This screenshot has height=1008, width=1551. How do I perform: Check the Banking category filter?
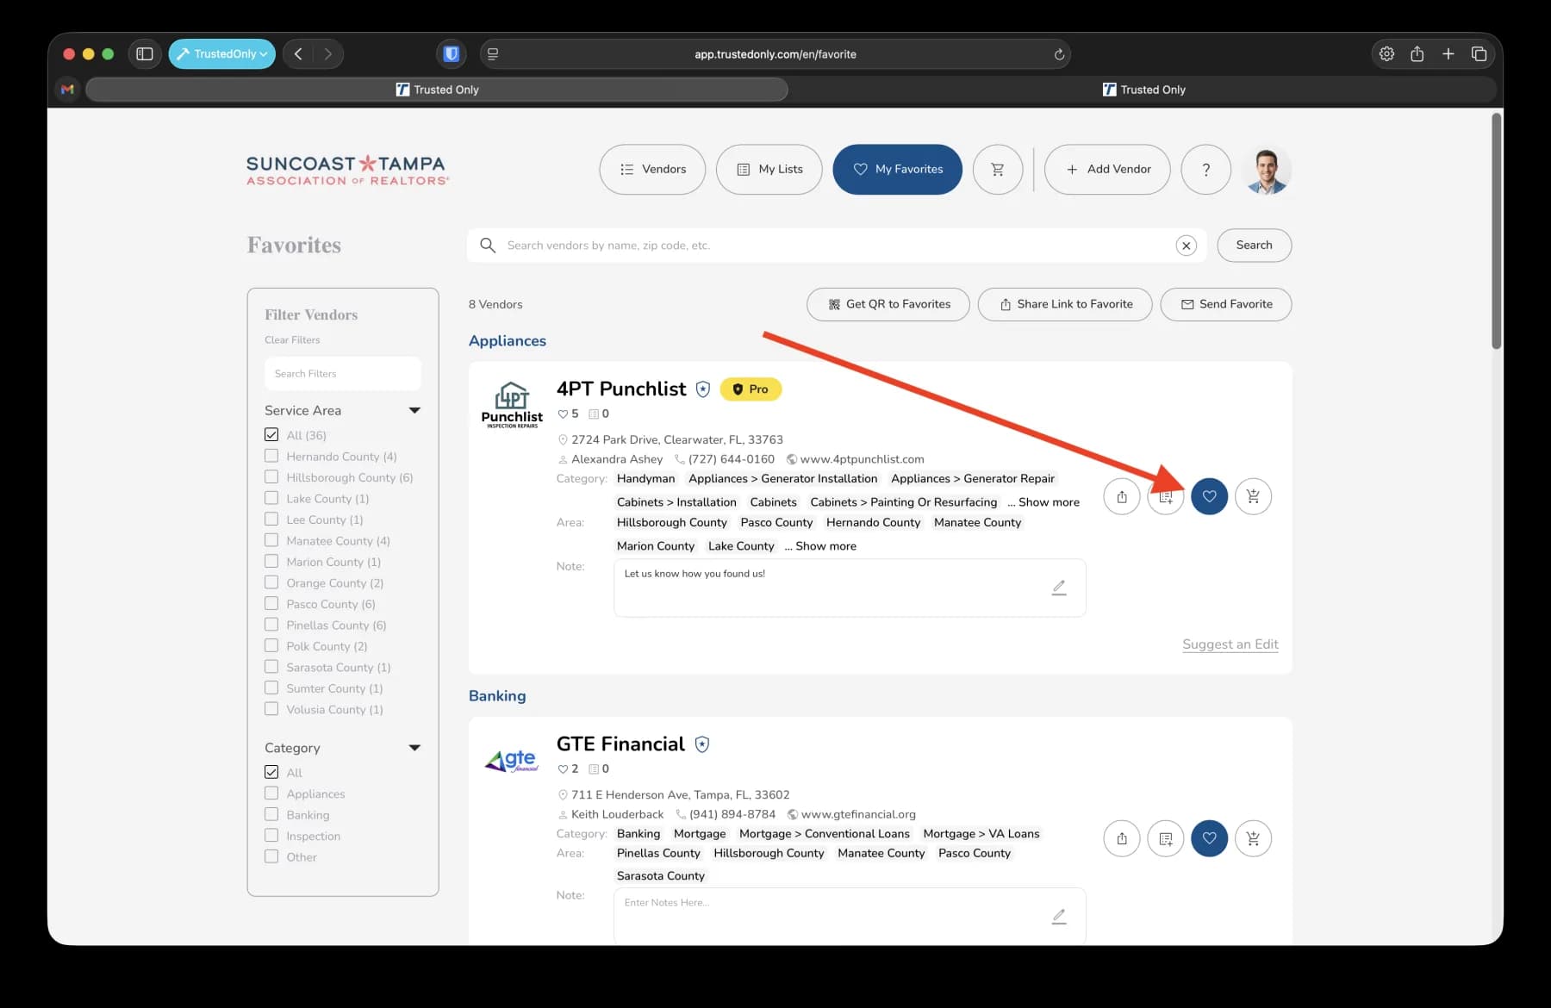(x=271, y=814)
